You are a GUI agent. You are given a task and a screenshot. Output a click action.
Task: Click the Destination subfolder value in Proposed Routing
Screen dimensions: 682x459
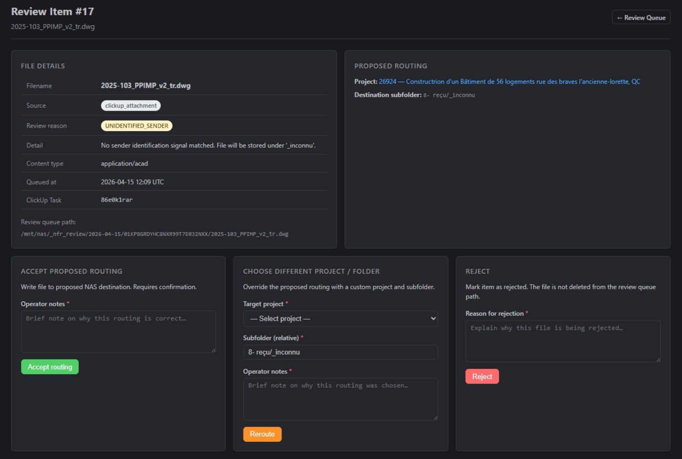pyautogui.click(x=449, y=95)
